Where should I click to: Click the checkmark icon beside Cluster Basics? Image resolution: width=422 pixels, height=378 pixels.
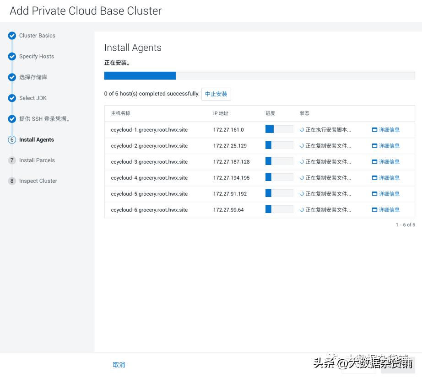(12, 36)
